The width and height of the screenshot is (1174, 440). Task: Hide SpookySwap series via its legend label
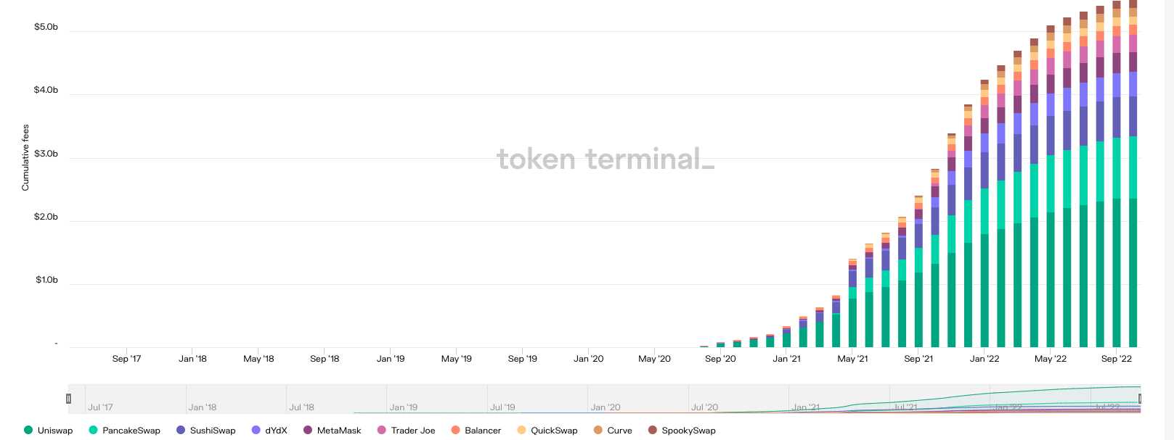tap(688, 431)
